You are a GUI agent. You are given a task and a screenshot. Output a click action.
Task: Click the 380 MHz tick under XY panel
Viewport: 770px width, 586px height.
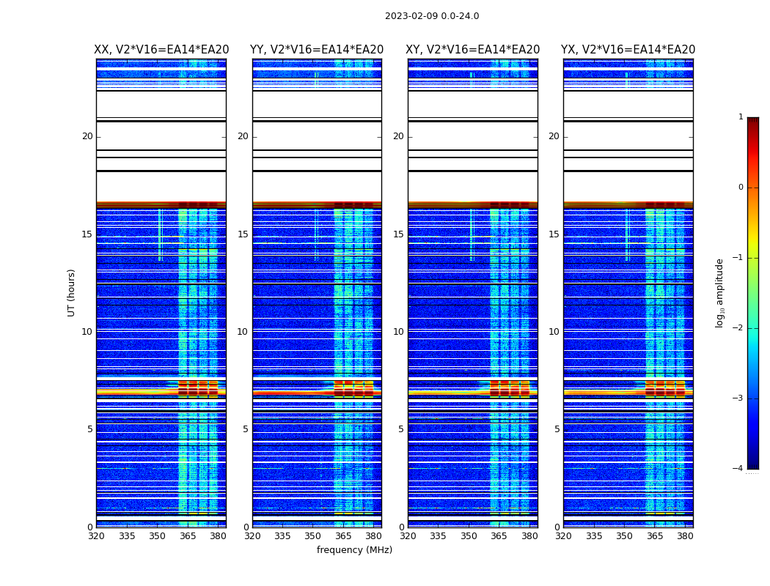click(529, 536)
